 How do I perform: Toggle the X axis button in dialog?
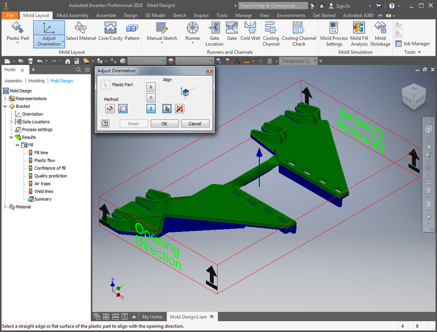(151, 87)
